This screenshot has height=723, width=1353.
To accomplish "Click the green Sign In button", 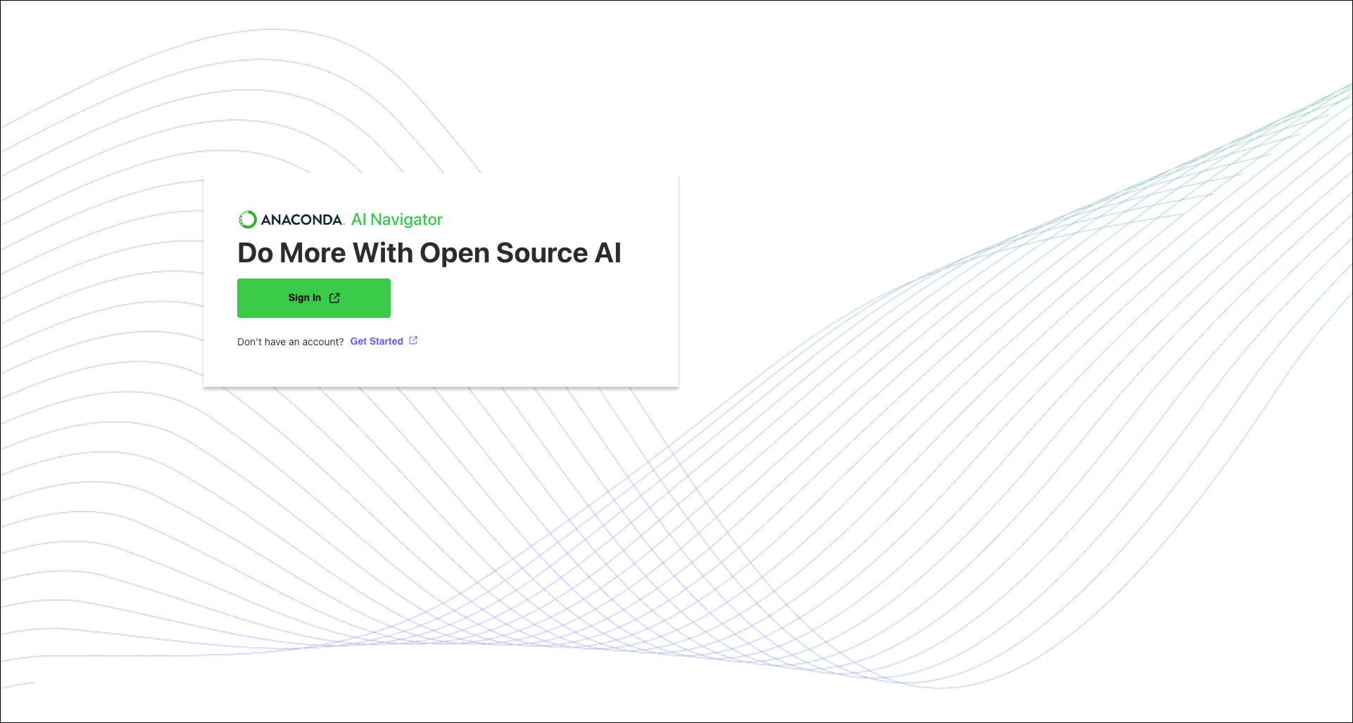I will click(x=314, y=298).
